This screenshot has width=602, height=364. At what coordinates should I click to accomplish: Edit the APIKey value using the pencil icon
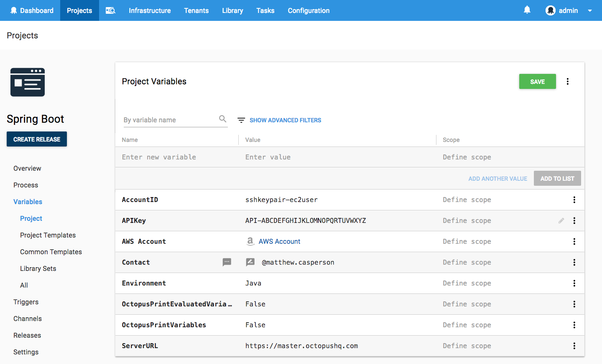tap(561, 220)
